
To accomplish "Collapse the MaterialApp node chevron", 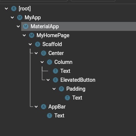I will [18, 26].
